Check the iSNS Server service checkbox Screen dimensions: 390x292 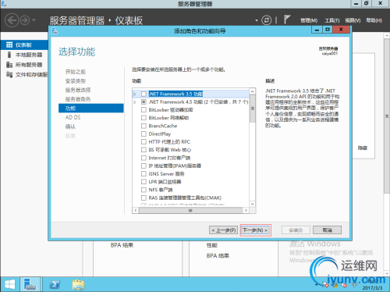[144, 174]
